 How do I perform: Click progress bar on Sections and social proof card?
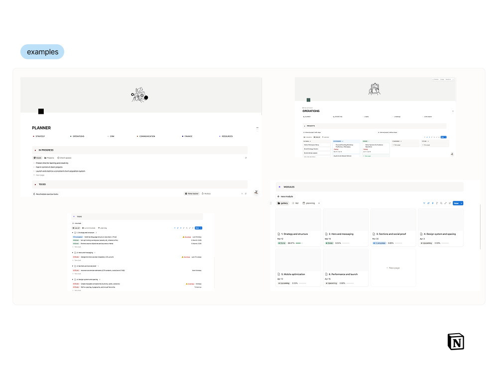tap(398, 243)
